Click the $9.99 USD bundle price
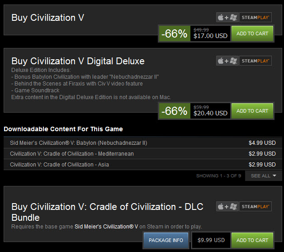284x252 pixels. point(211,240)
